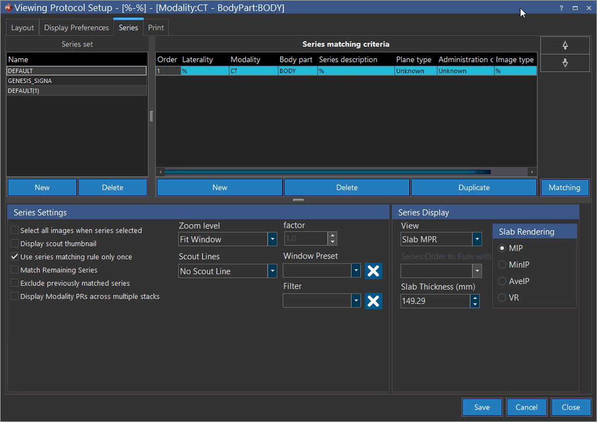Open the Zoom level dropdown

[x=272, y=239]
